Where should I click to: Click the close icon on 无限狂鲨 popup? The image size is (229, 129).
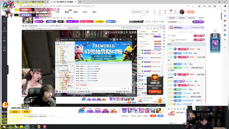[x=163, y=77]
